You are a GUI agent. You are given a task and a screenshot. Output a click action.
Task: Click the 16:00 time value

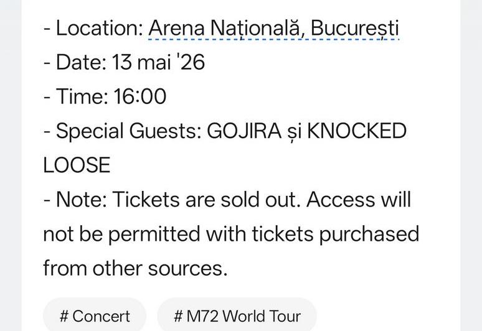point(140,96)
